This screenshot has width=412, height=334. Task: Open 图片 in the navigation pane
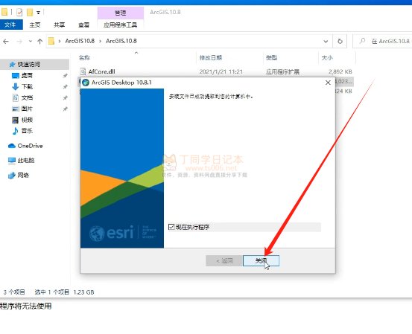27,109
